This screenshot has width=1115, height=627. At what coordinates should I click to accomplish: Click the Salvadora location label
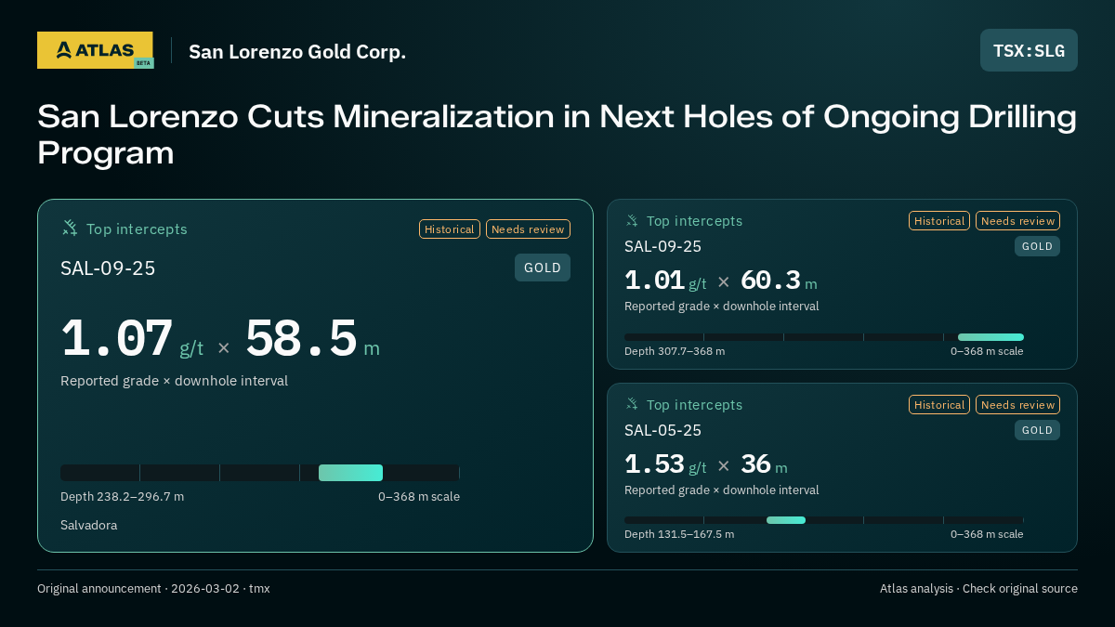pyautogui.click(x=89, y=525)
